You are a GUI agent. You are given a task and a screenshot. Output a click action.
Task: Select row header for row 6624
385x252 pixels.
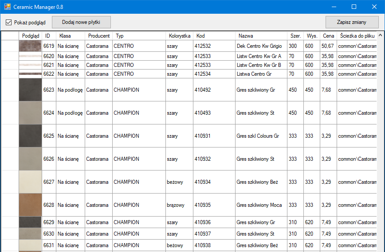(10, 113)
